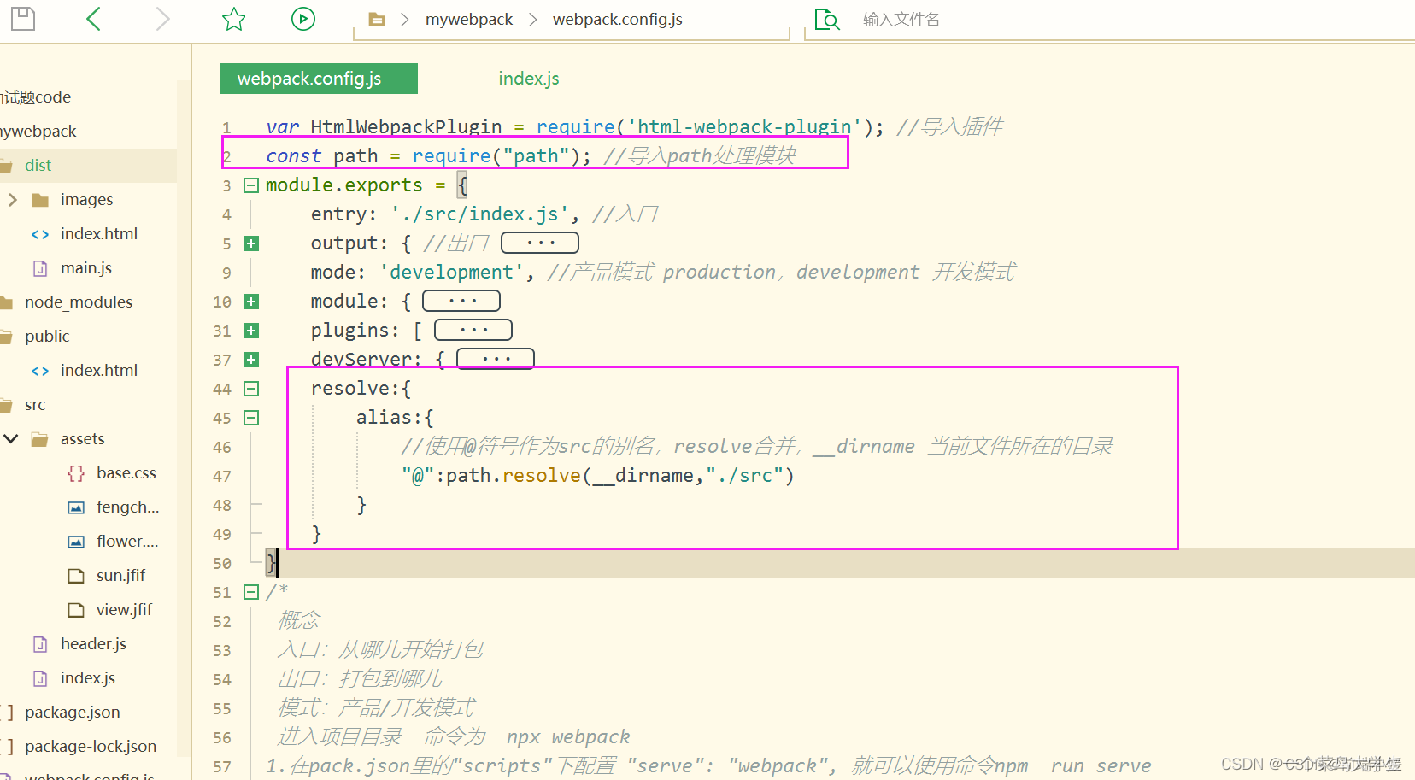Go forward with the right arrow
Image resolution: width=1415 pixels, height=780 pixels.
click(162, 19)
